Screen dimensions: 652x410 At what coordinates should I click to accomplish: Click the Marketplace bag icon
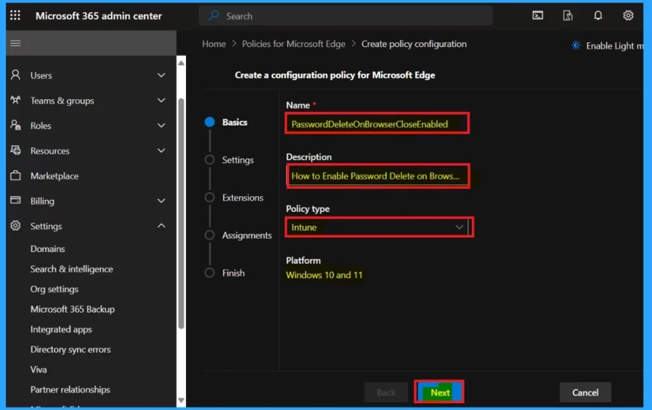[x=15, y=176]
